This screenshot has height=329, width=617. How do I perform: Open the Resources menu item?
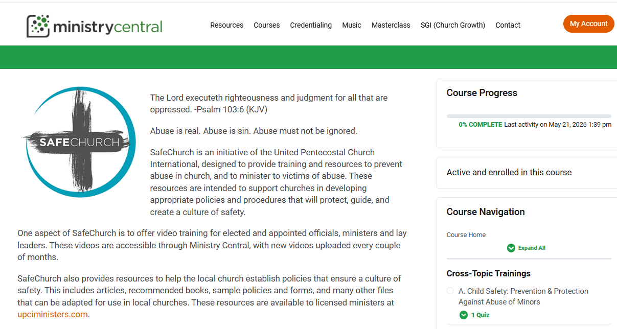point(226,25)
